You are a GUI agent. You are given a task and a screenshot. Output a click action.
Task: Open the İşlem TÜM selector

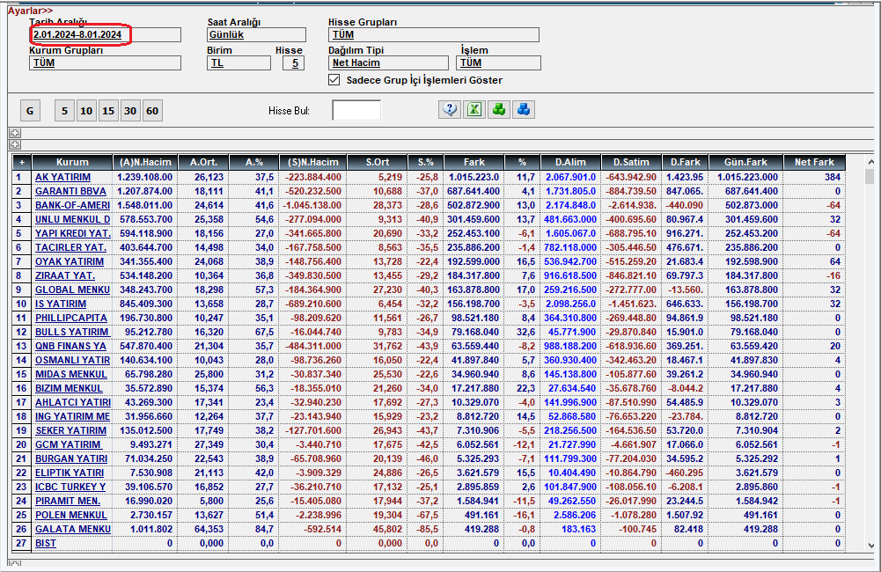(499, 63)
